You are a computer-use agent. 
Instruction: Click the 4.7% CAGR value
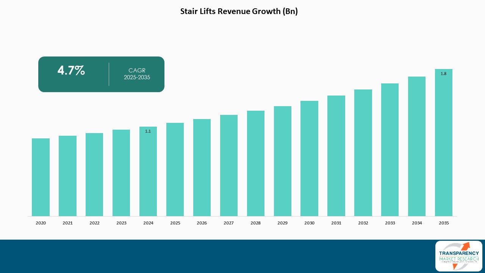tap(71, 71)
